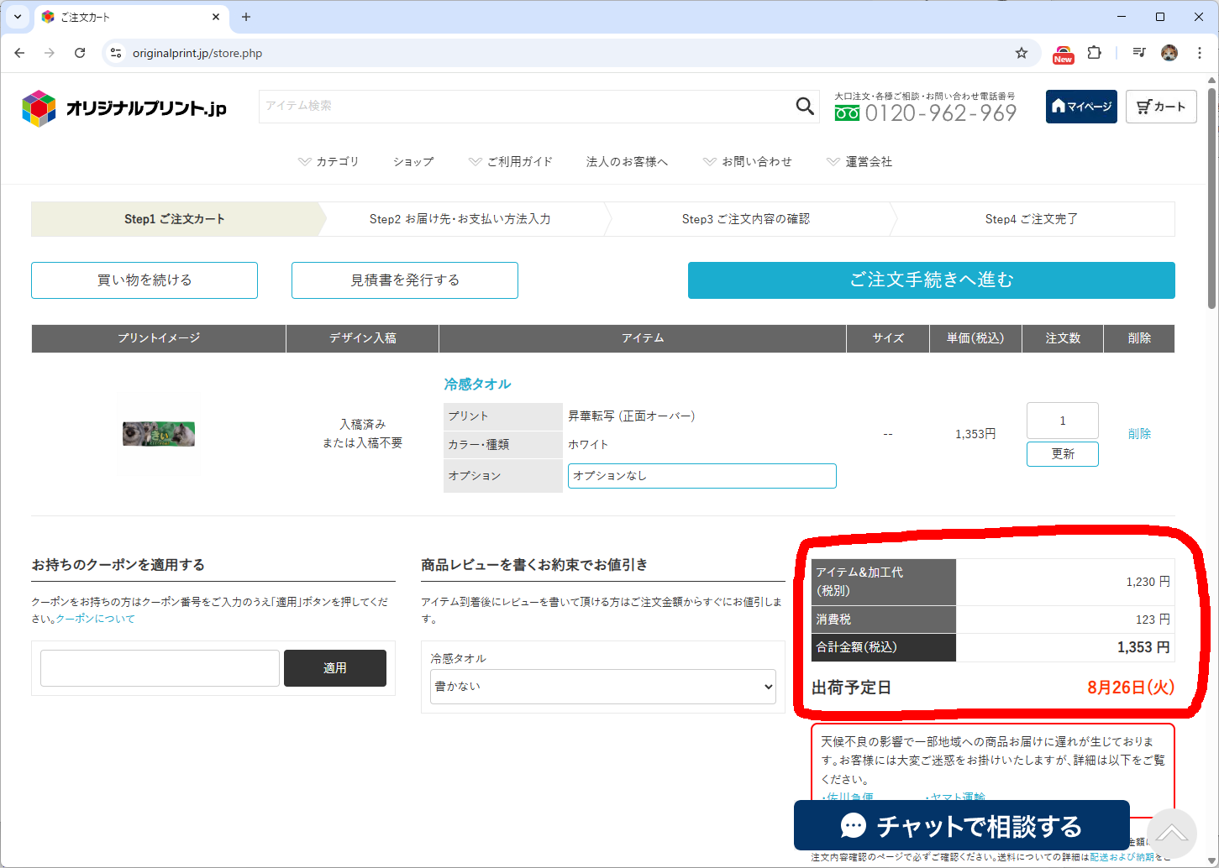This screenshot has width=1219, height=868.
Task: Reload the page
Action: click(x=80, y=53)
